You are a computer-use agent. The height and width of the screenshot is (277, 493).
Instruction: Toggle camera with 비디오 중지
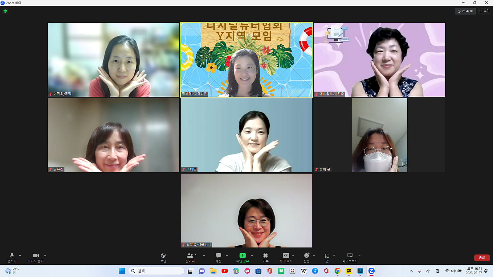(x=35, y=256)
